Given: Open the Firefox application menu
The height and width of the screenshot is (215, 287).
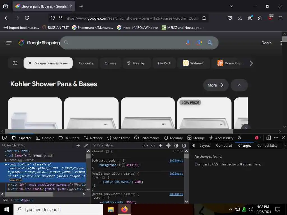Looking at the screenshot, I should [x=280, y=18].
